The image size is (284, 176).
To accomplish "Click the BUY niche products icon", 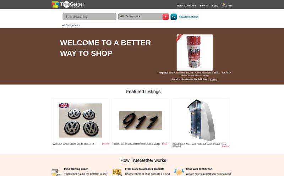I will click(117, 172).
